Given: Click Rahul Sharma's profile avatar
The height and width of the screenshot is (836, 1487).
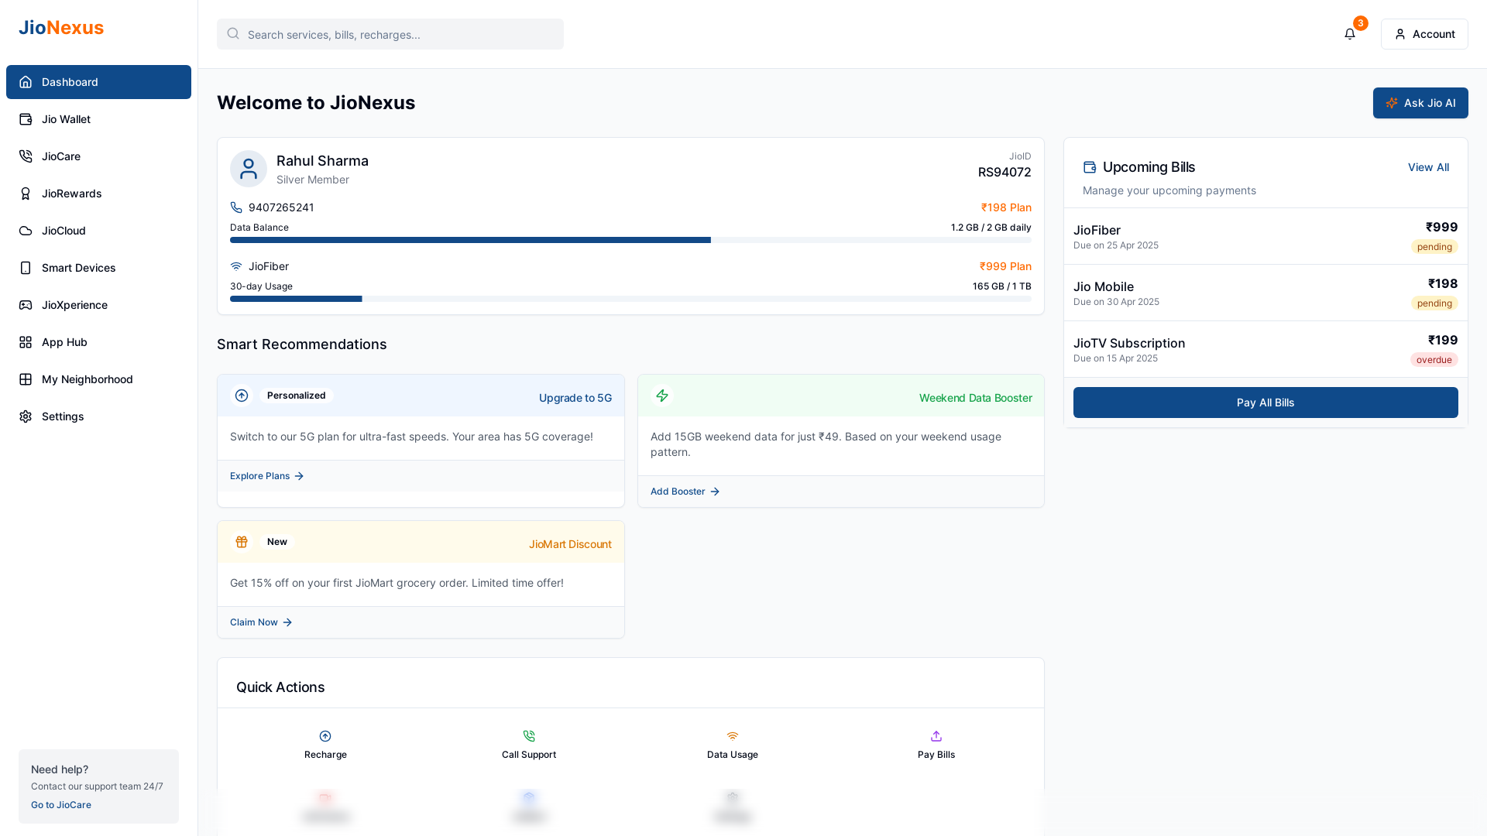Looking at the screenshot, I should pos(249,169).
